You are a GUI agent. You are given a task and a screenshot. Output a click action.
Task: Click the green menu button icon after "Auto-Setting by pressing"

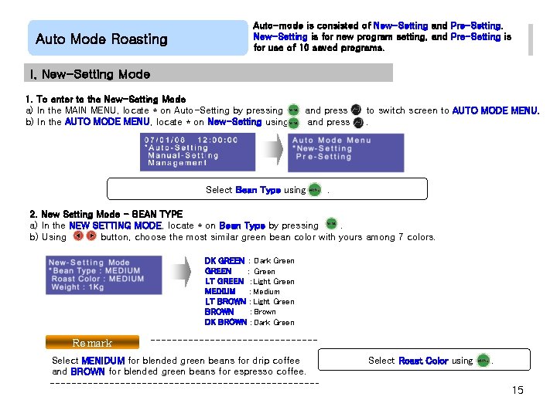coord(293,110)
